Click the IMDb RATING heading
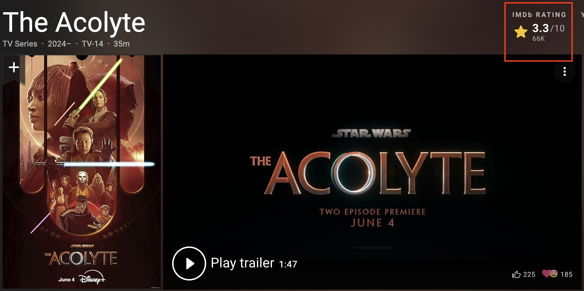This screenshot has width=584, height=291. pyautogui.click(x=539, y=15)
